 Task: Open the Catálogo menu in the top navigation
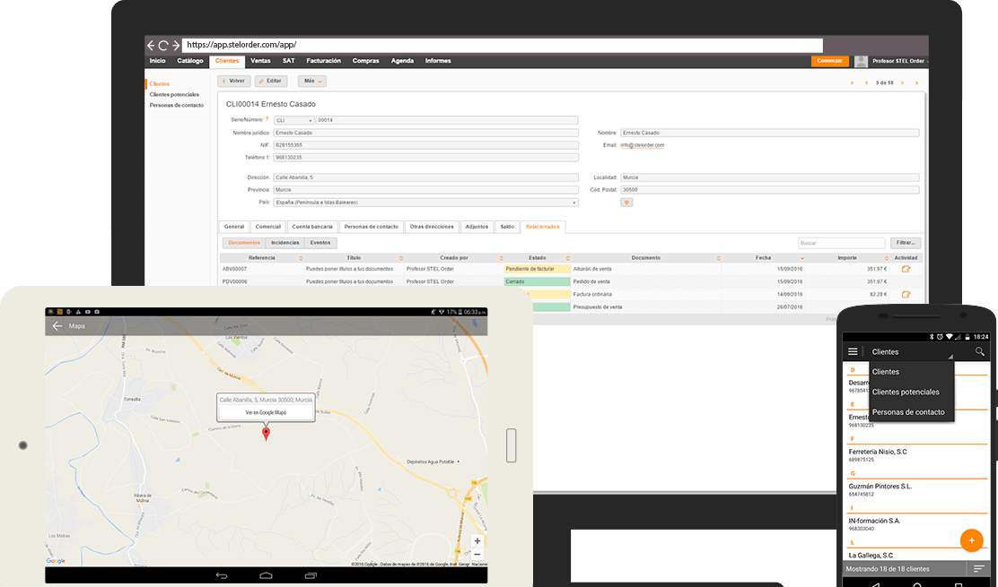point(189,61)
